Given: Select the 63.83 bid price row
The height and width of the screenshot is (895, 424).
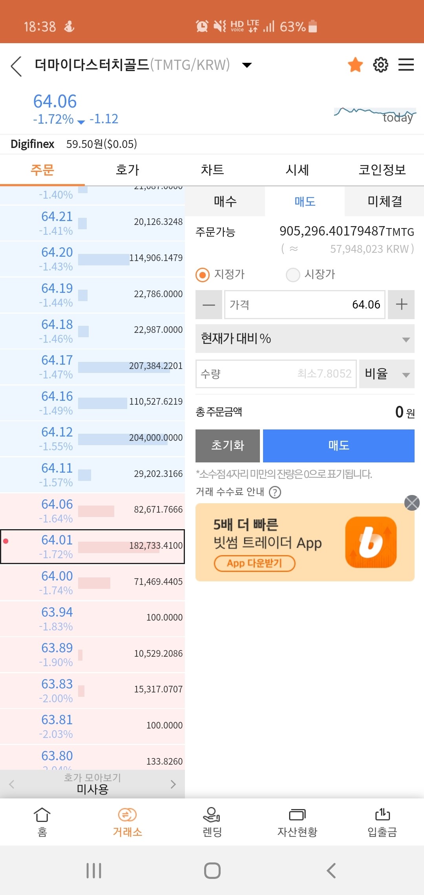Looking at the screenshot, I should coord(92,690).
